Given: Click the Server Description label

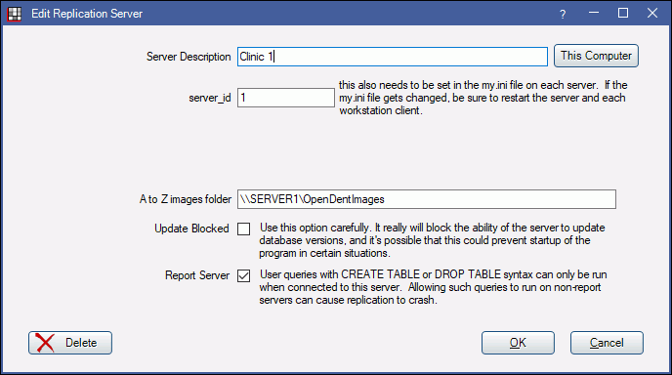Looking at the screenshot, I should [189, 57].
